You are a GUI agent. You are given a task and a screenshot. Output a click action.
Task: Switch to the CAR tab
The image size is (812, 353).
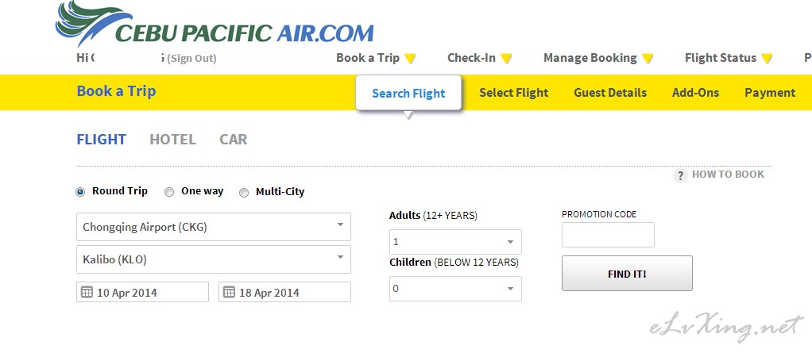pos(234,140)
